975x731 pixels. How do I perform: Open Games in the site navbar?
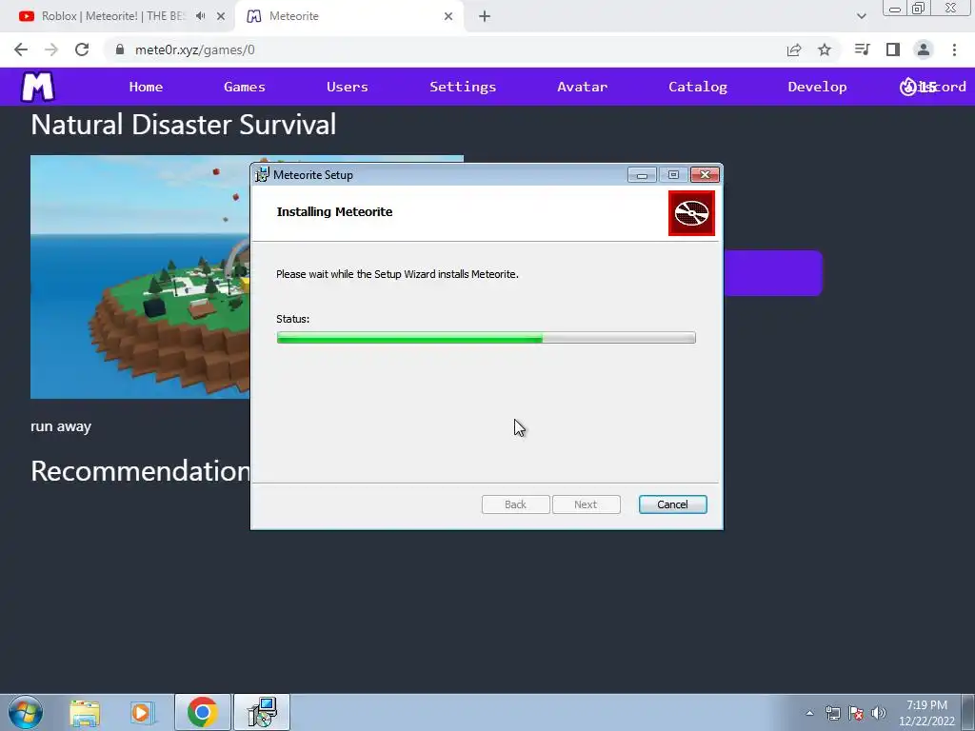click(x=245, y=87)
